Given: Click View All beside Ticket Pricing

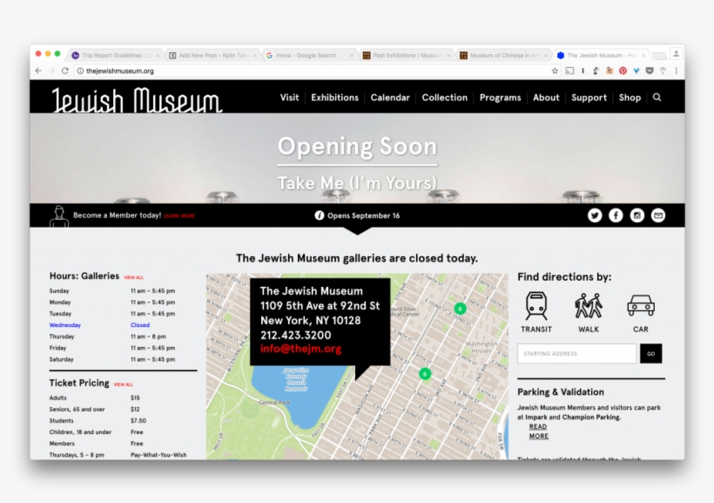Looking at the screenshot, I should (124, 384).
